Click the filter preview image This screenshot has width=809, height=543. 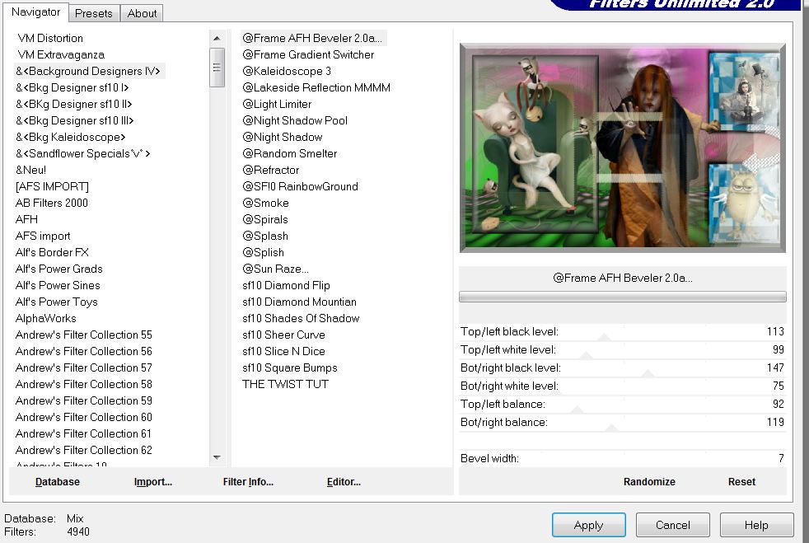pyautogui.click(x=622, y=147)
